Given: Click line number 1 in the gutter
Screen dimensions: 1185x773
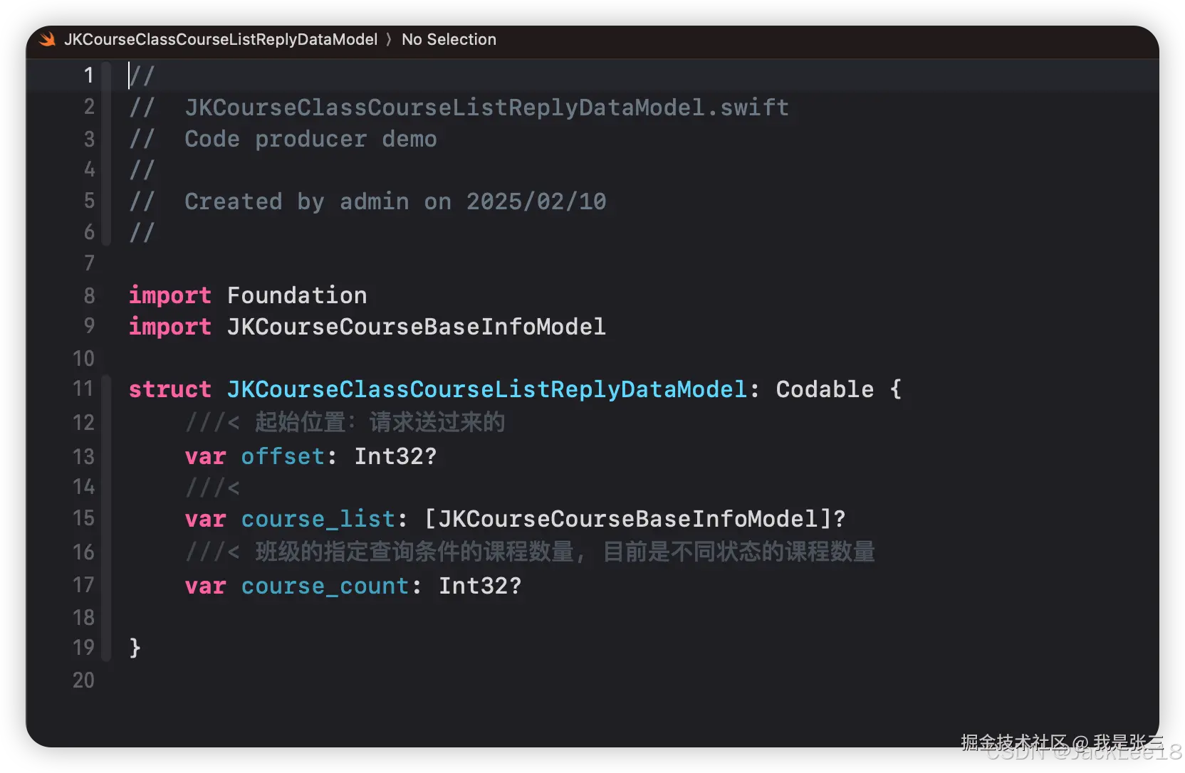Looking at the screenshot, I should point(89,75).
